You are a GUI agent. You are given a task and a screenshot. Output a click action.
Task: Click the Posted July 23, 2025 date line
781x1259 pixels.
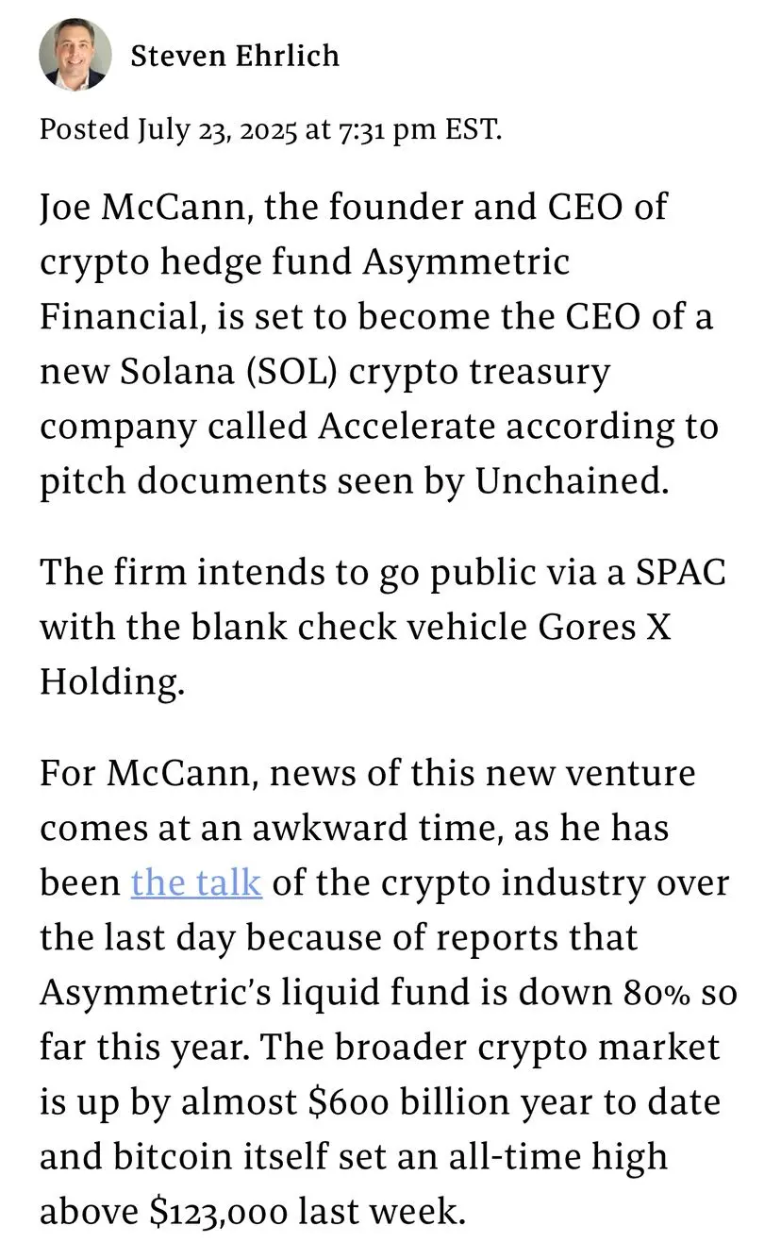(270, 129)
